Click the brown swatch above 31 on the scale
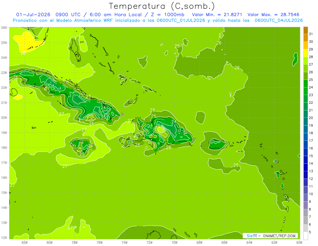Screen dimensions: 318x246 (x=306, y=31)
